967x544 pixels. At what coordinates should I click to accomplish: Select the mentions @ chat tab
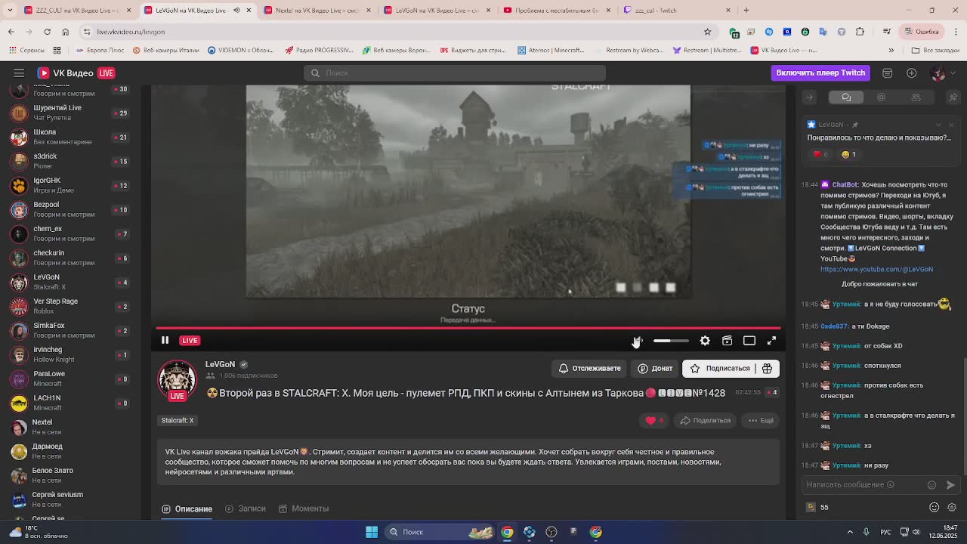click(x=881, y=97)
